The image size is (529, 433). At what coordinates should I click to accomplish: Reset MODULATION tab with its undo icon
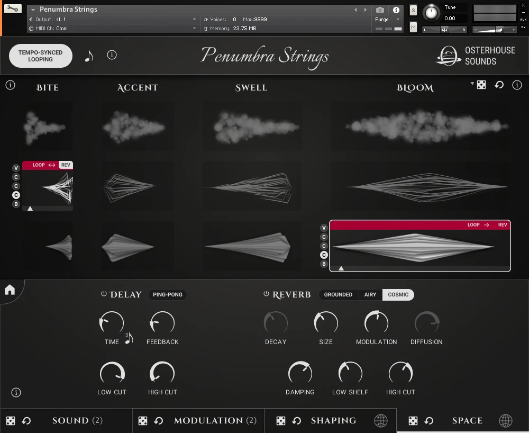click(159, 420)
